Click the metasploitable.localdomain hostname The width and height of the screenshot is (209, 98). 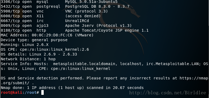pos(84,64)
